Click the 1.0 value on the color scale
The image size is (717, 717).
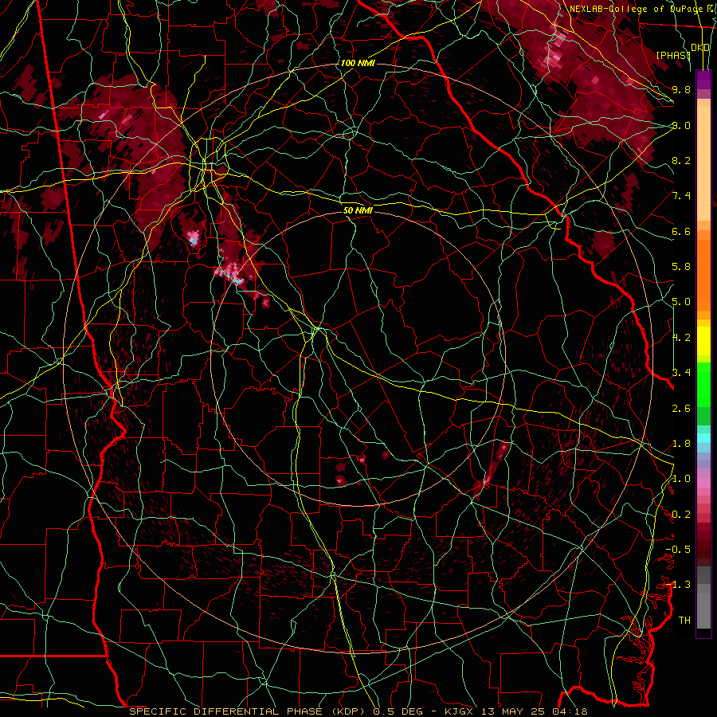681,479
